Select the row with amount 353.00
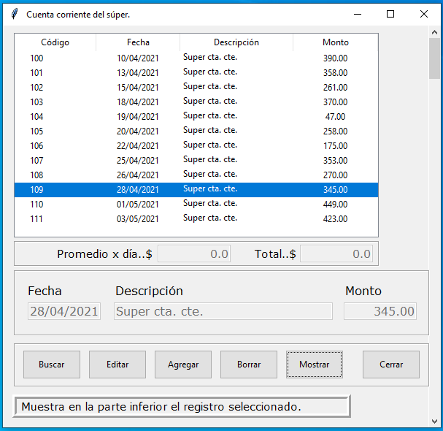This screenshot has height=431, width=443. tap(196, 161)
